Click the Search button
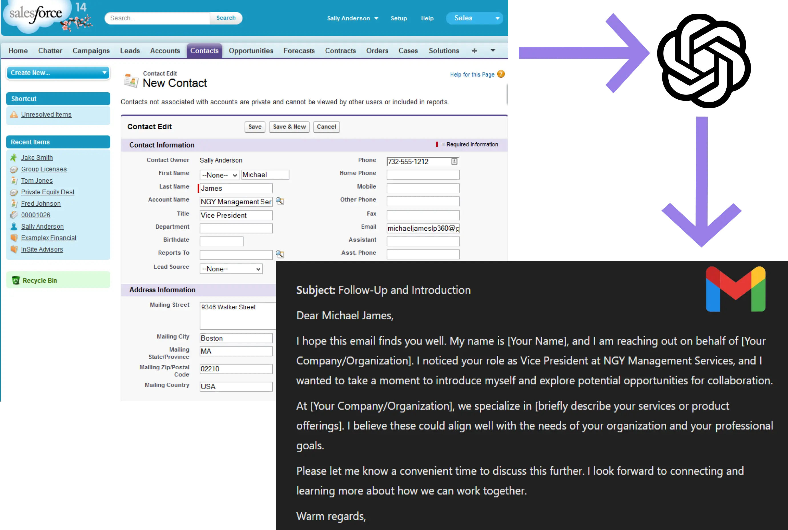Screen dimensions: 788x530 click(x=226, y=18)
